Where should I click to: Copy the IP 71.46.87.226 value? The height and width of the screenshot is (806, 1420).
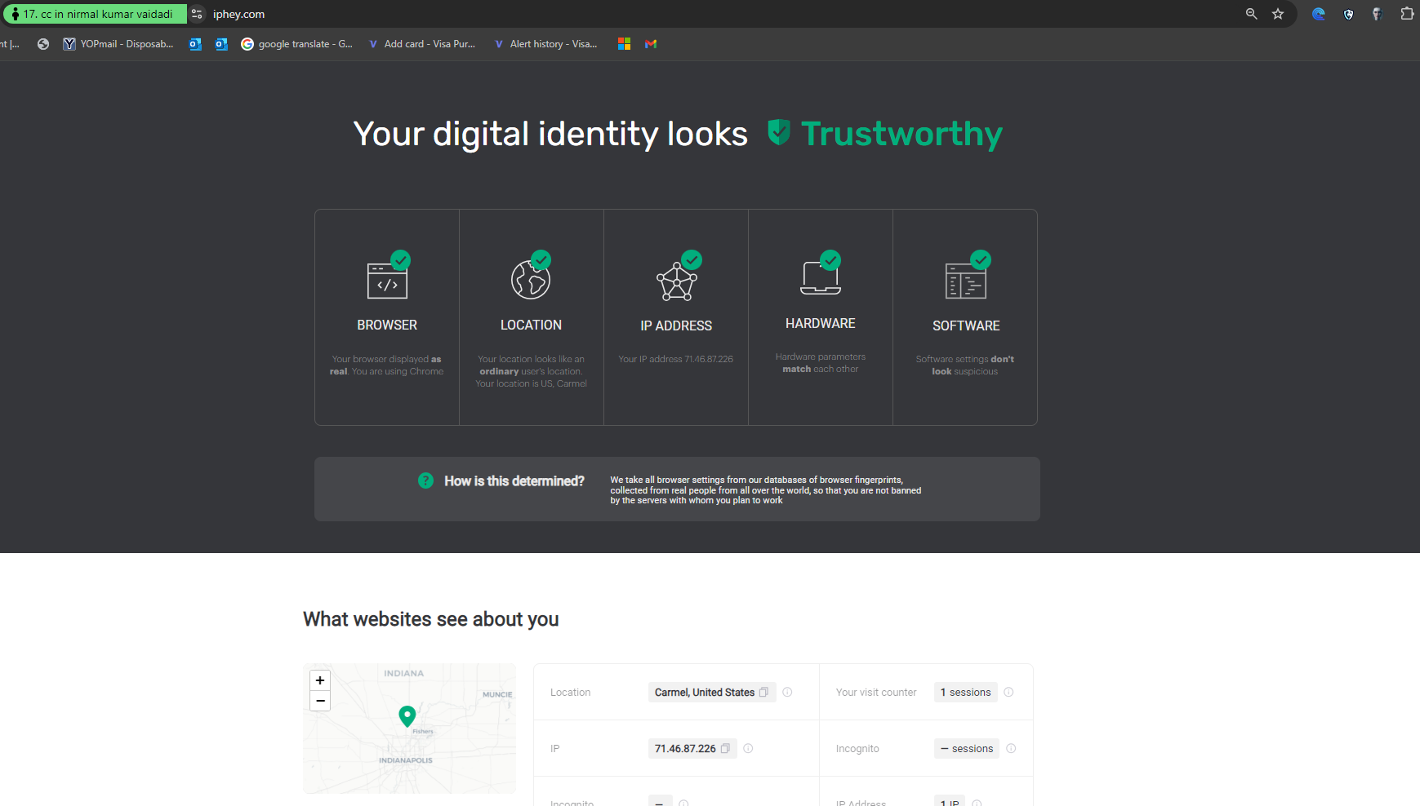tap(725, 748)
